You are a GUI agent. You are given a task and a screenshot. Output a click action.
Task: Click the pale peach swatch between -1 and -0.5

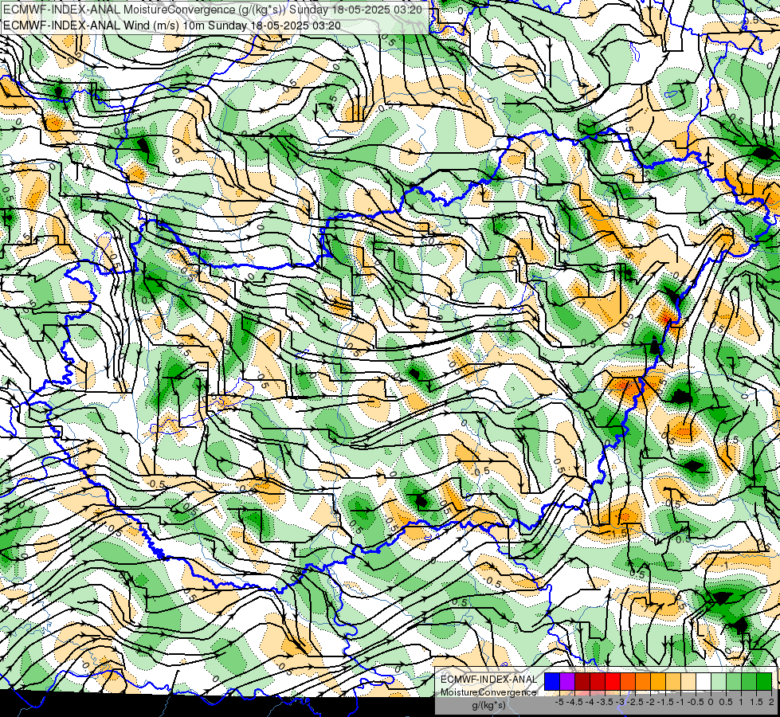(x=688, y=681)
